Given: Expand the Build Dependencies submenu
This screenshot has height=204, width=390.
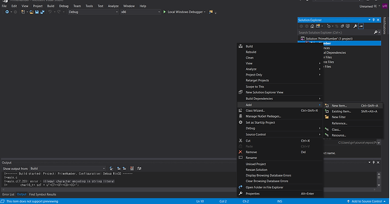Looking at the screenshot, I should (x=280, y=99).
